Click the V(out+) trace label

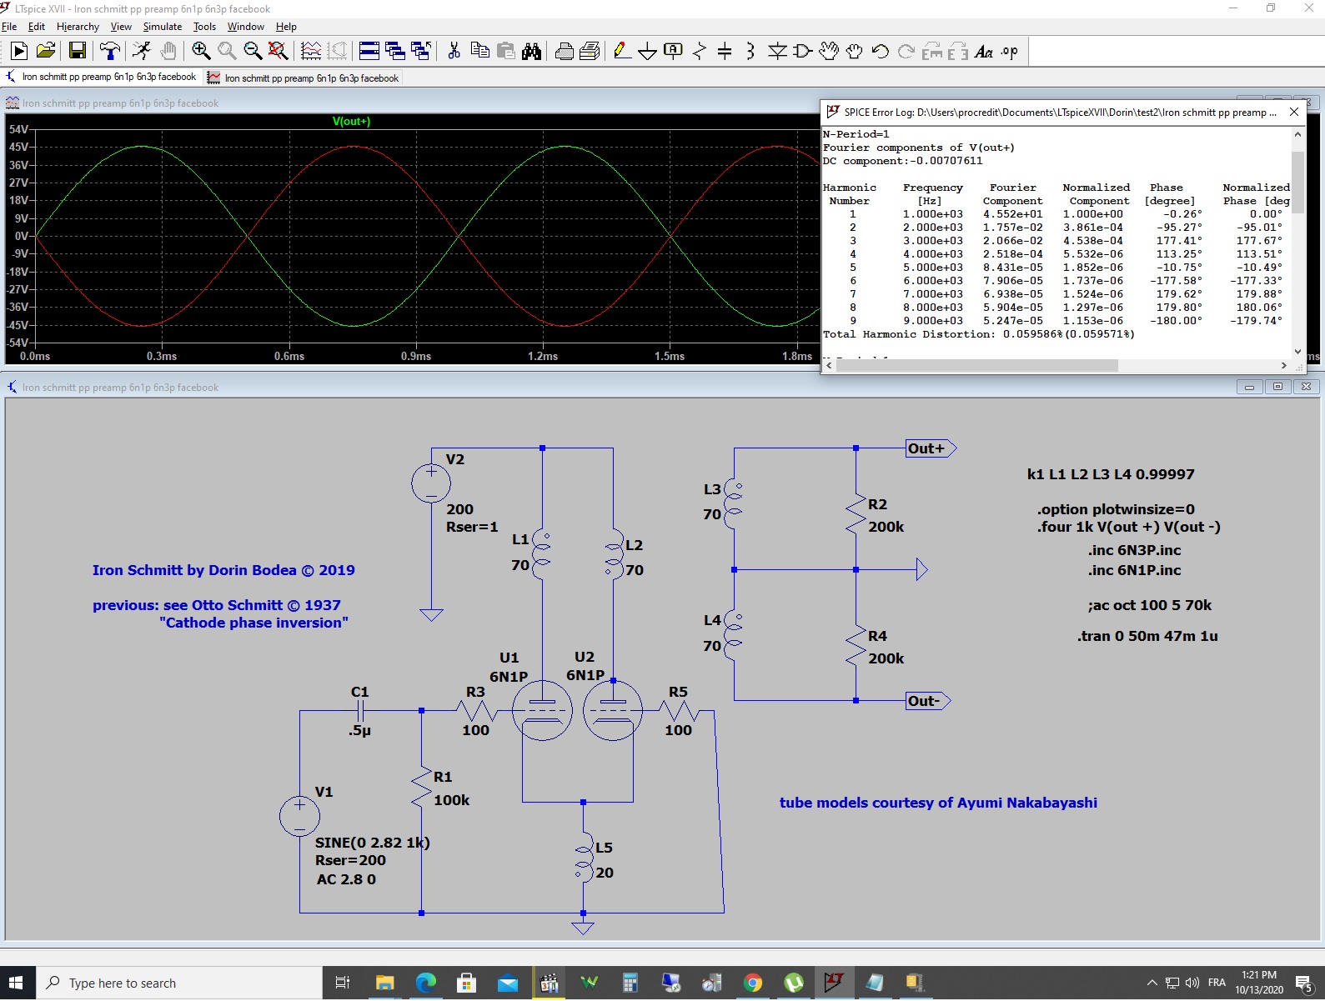(x=351, y=121)
